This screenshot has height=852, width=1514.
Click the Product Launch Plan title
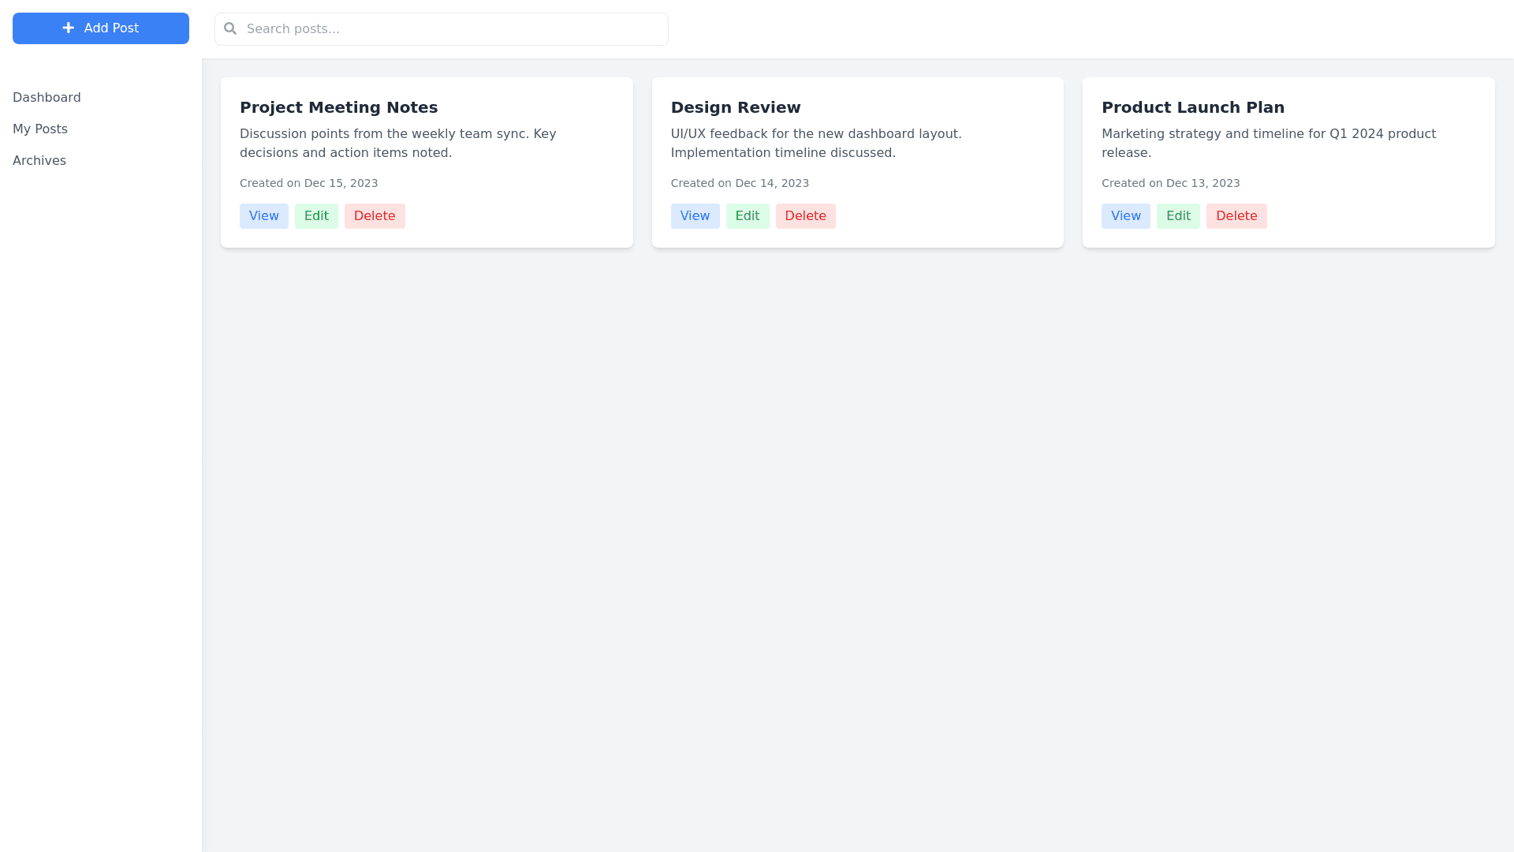[1192, 108]
